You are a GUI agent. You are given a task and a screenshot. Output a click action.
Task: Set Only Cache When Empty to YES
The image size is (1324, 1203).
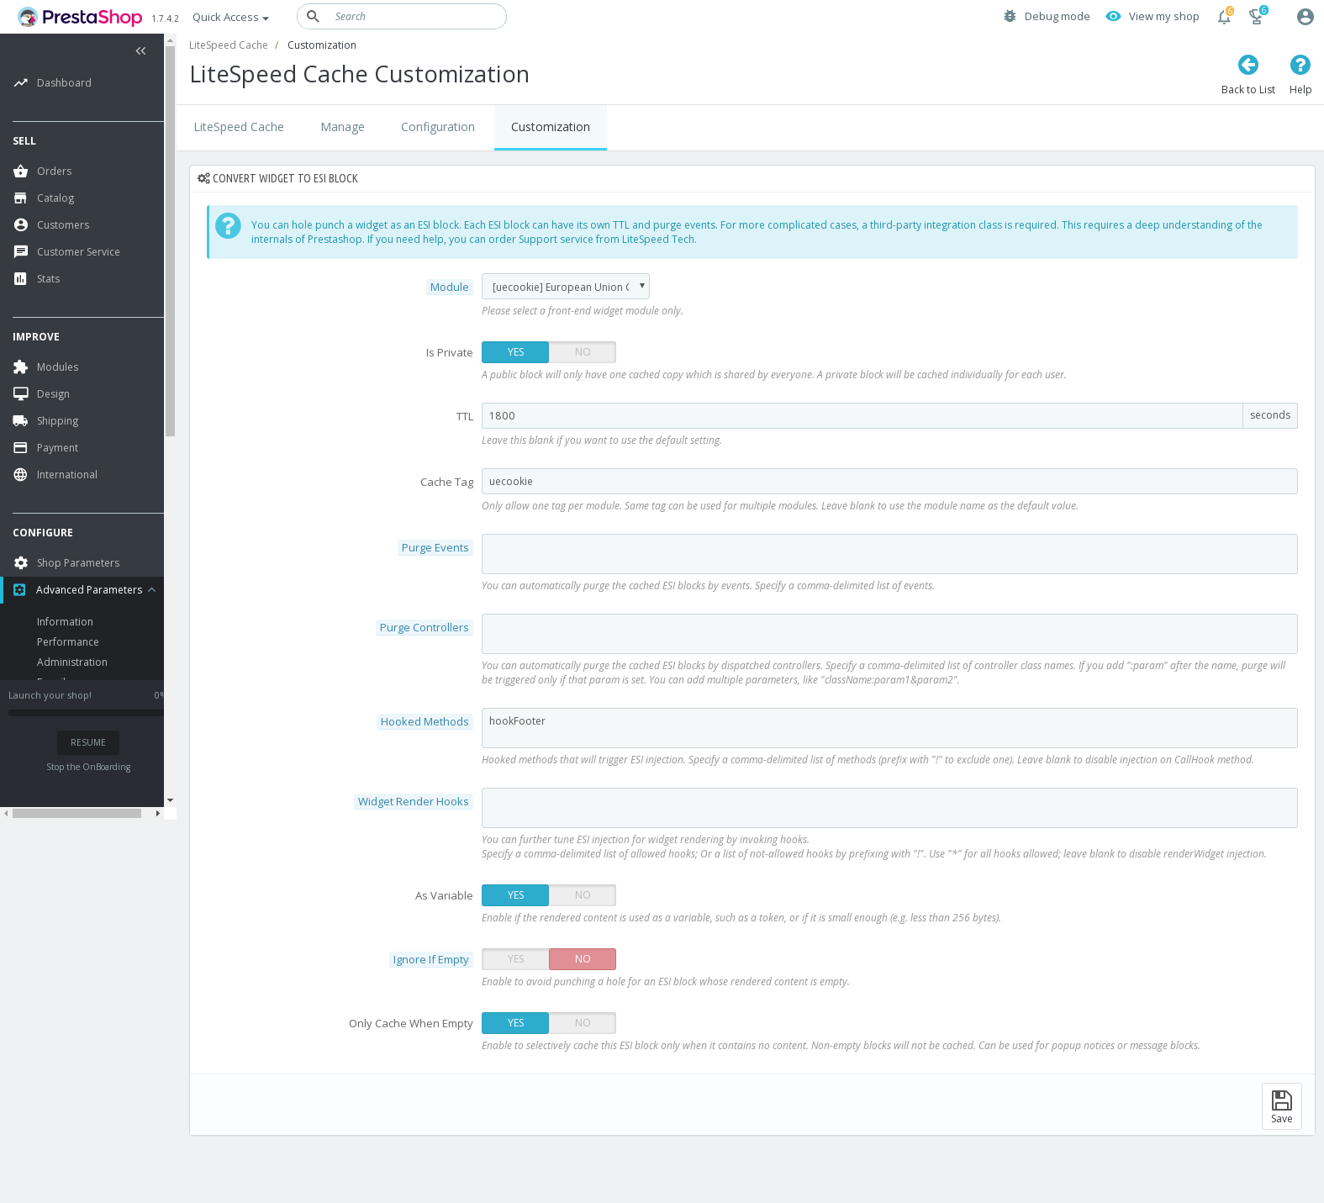515,1023
